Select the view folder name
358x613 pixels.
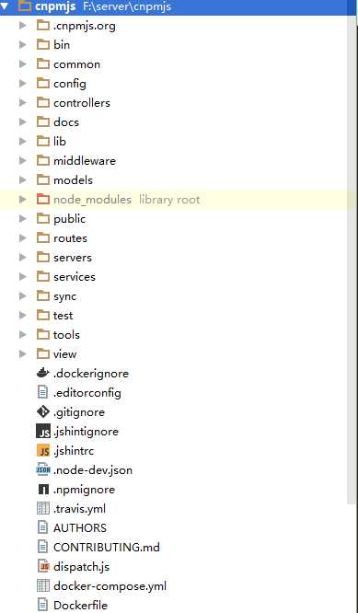point(64,353)
